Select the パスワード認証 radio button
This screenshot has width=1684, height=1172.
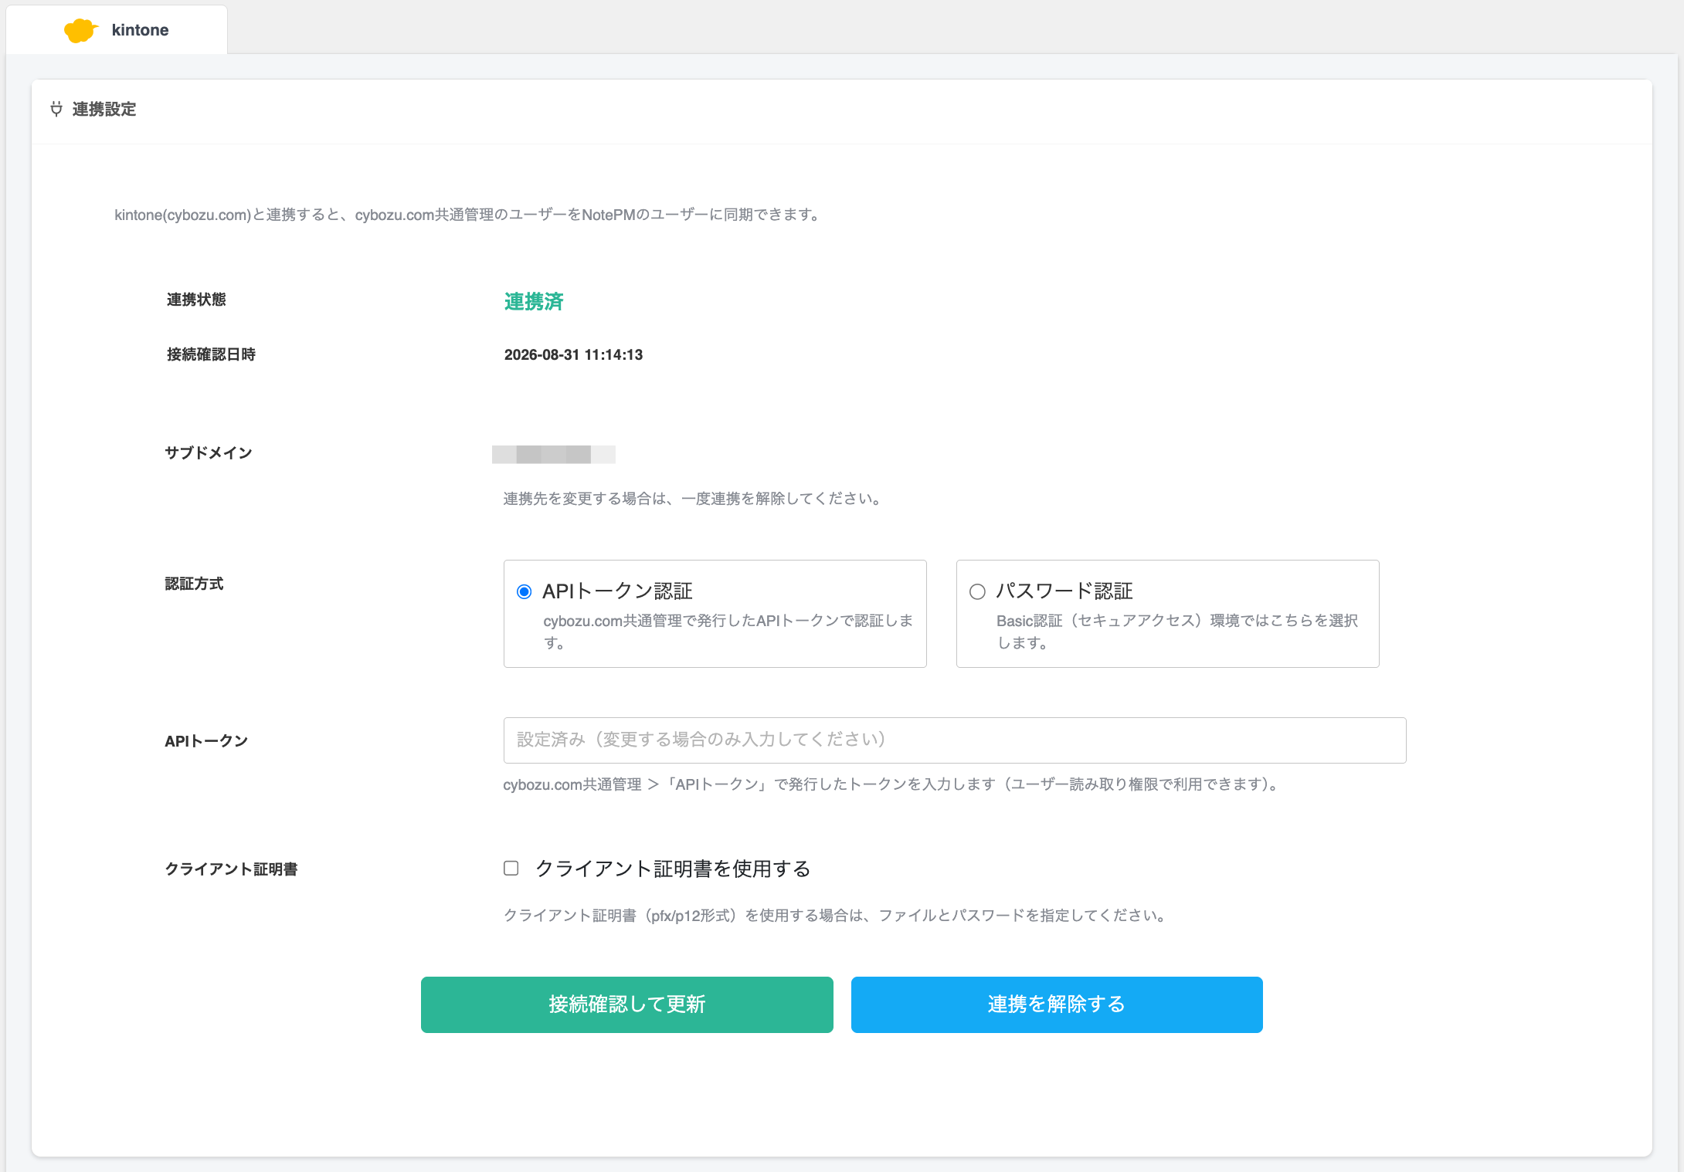(x=977, y=591)
